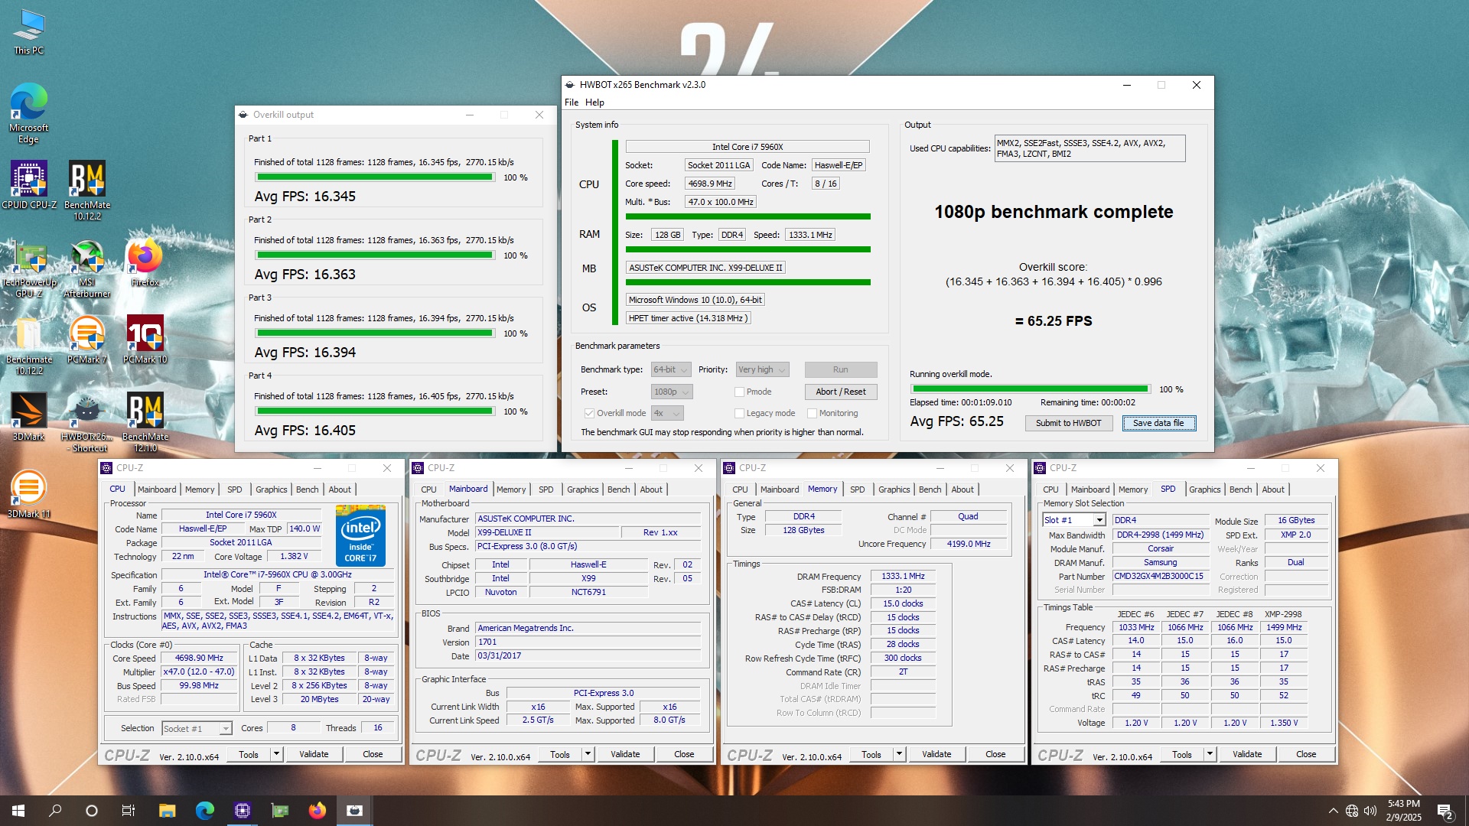Viewport: 1469px width, 826px height.
Task: Launch PCMark 7 desktop shortcut
Action: [x=87, y=340]
